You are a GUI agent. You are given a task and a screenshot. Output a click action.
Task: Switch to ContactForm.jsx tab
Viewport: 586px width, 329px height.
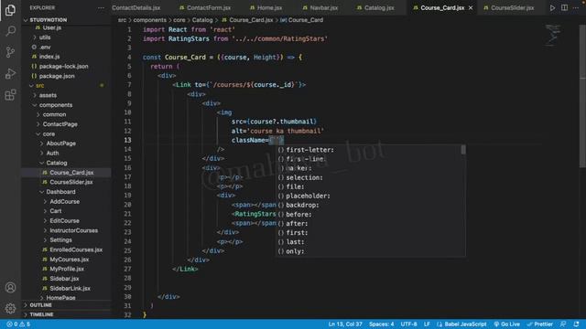(x=205, y=8)
